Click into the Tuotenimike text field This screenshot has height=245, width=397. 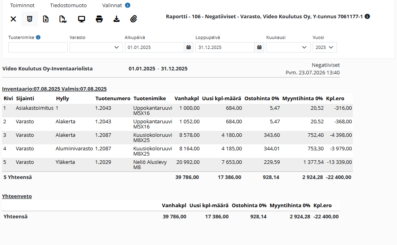pyautogui.click(x=38, y=47)
